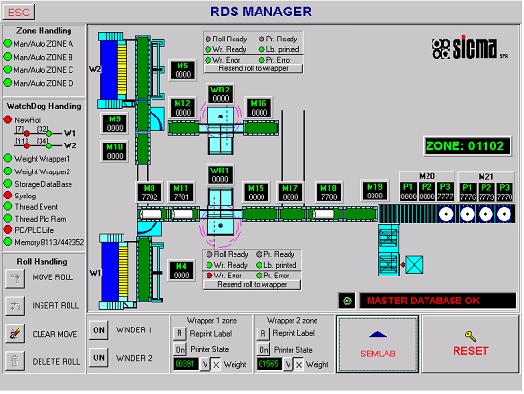Viewport: 524px width, 394px height.
Task: Click Reprint Label R in Wrapper 1 zone
Action: [x=179, y=333]
